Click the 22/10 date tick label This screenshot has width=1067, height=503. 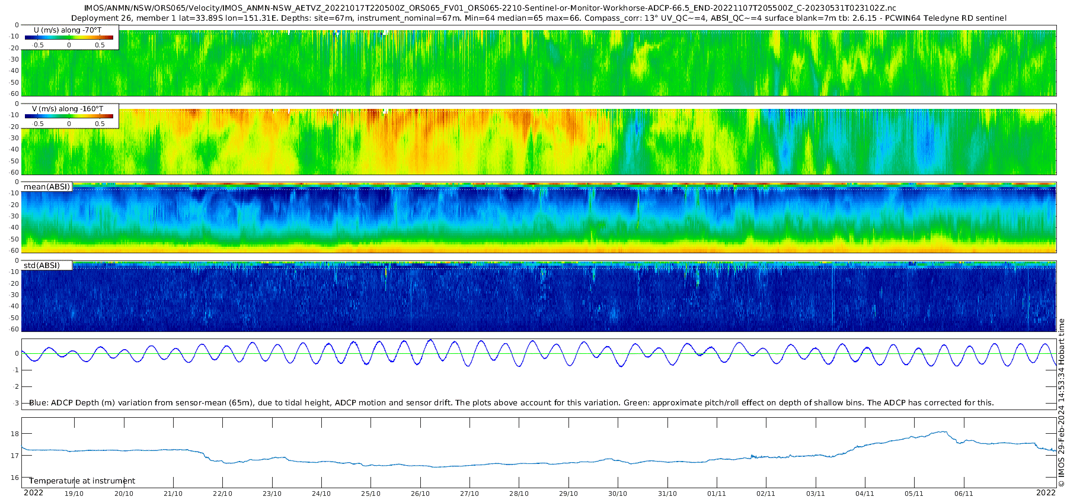tap(222, 494)
